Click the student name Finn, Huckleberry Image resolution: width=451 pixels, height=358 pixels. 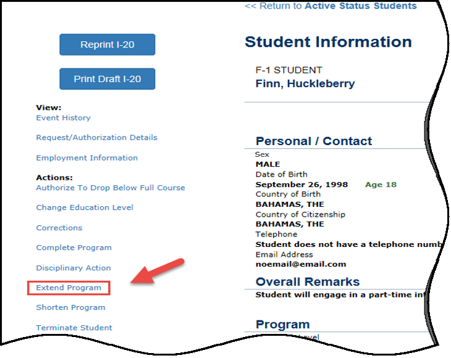(x=305, y=83)
